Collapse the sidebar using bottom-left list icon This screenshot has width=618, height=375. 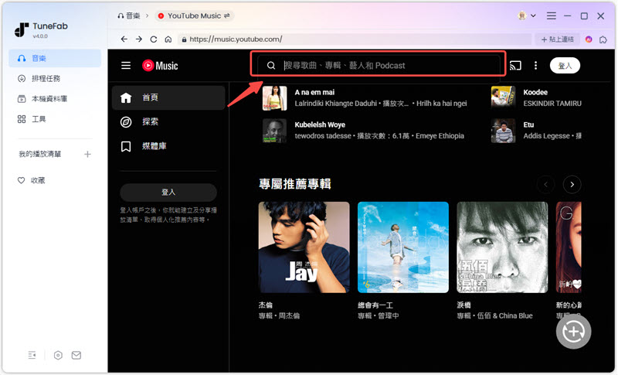32,356
